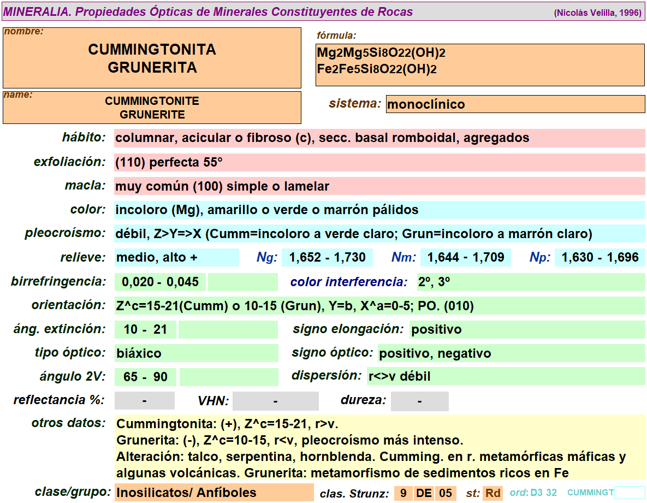Click the dispersión field r<>v débil
This screenshot has height=503, width=647.
[x=505, y=376]
